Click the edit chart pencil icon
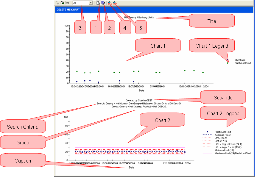 click(x=103, y=3)
